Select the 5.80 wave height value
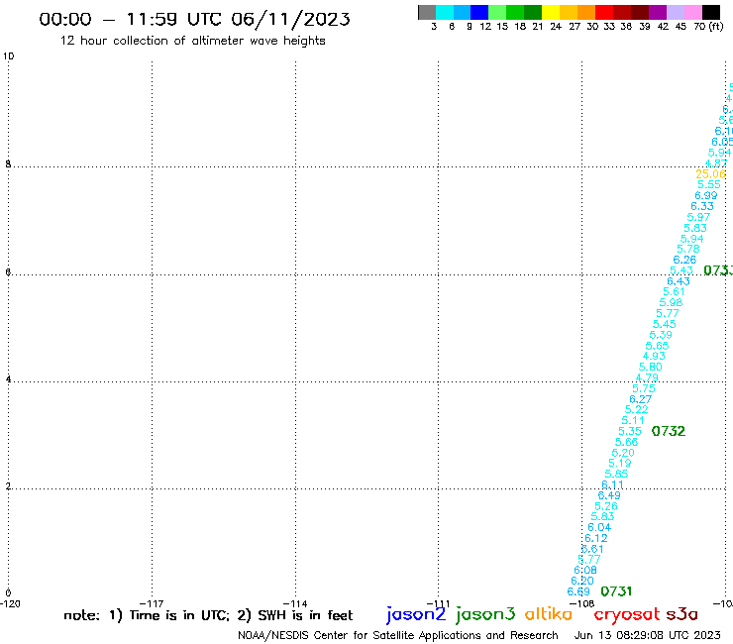733x644 pixels. coord(650,368)
